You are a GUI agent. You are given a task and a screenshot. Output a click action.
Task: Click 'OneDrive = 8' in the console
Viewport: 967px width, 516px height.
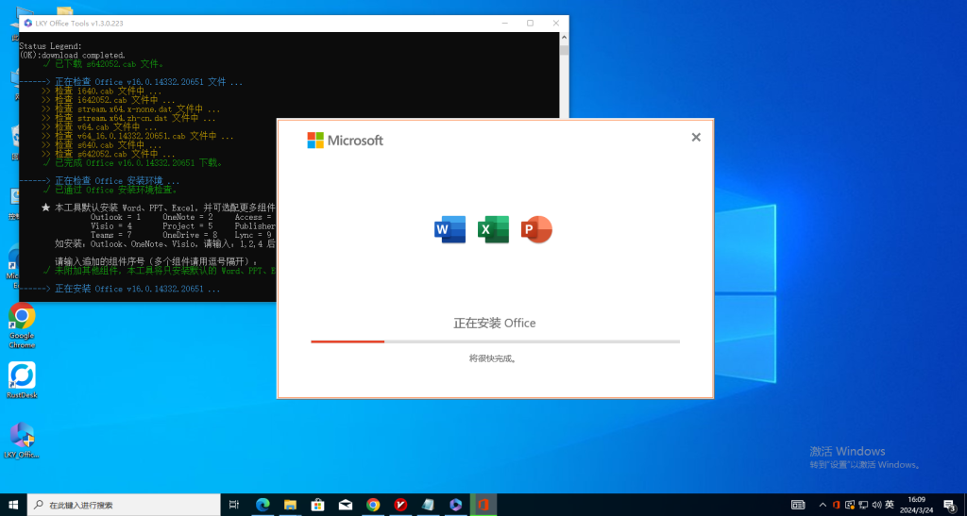pos(190,235)
